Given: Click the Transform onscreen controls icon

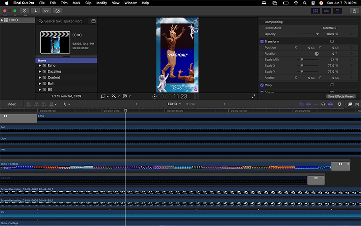Looking at the screenshot, I should coord(332,41).
